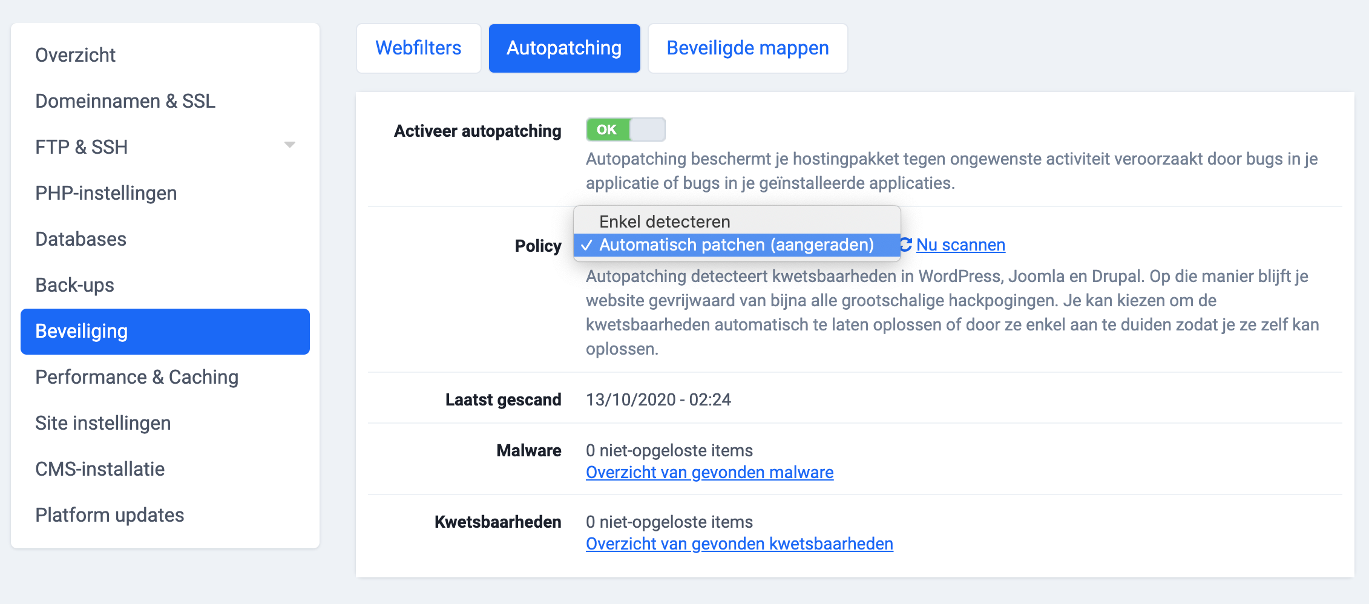The height and width of the screenshot is (604, 1369).
Task: Select the Enkel detecteren policy option
Action: tap(664, 221)
